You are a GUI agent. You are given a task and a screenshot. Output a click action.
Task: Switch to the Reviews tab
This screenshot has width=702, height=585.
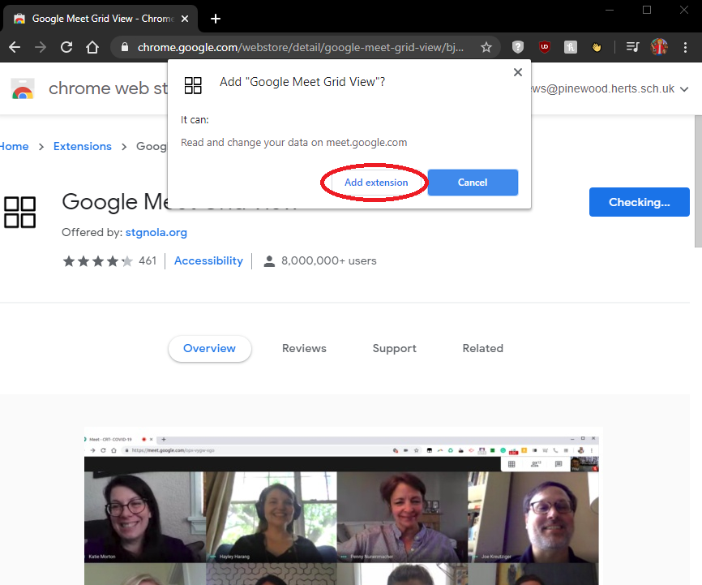tap(304, 348)
